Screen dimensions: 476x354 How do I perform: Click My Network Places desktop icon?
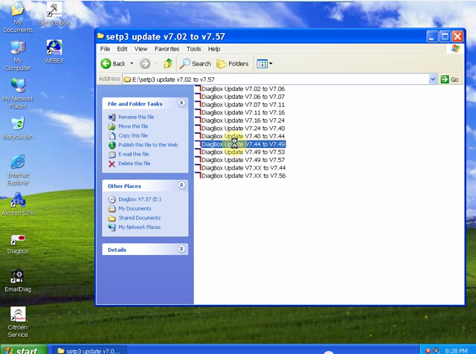coord(18,94)
